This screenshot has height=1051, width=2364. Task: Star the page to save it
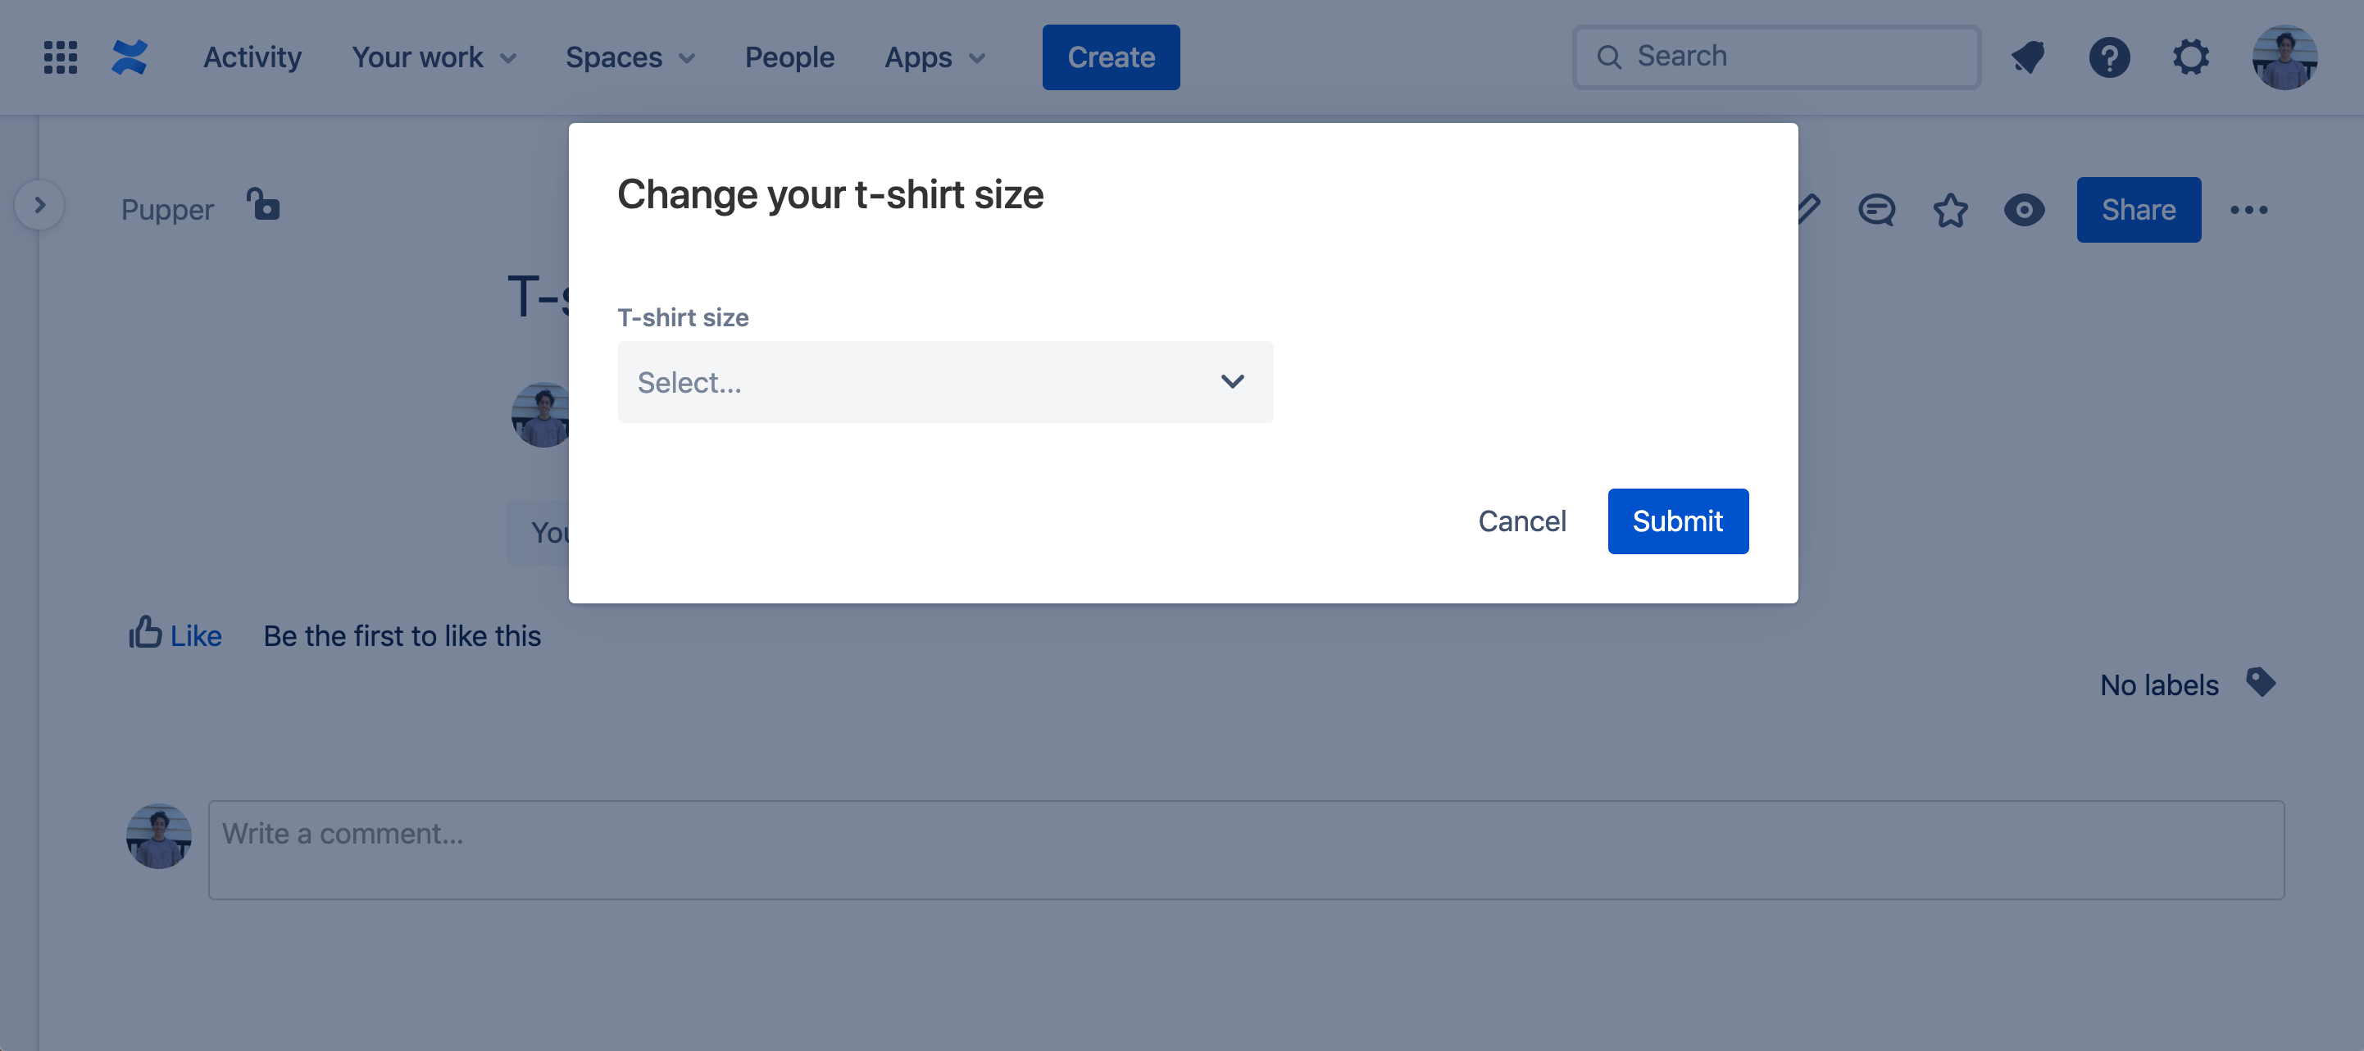[1951, 209]
